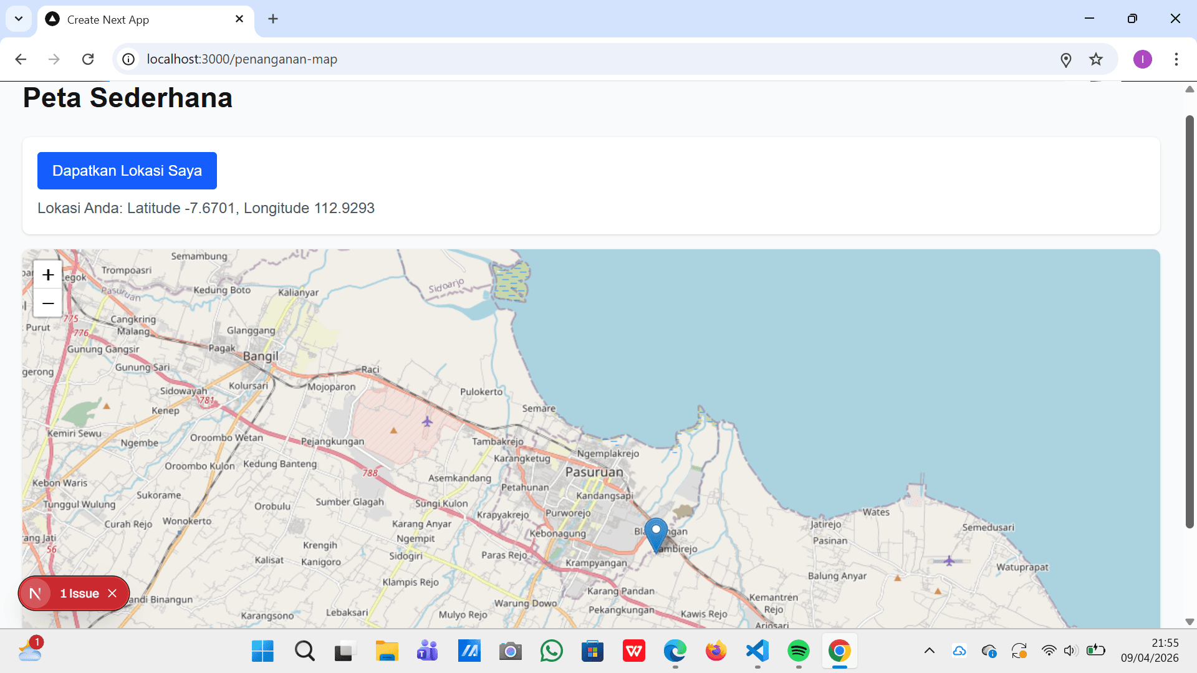Open taskbar clock showing 21:55
Image resolution: width=1197 pixels, height=673 pixels.
coord(1150,650)
